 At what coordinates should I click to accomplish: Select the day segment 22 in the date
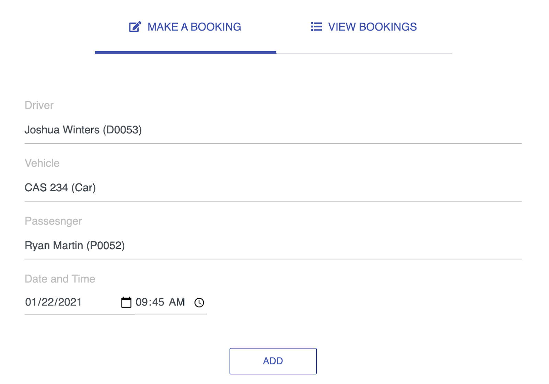coord(48,302)
